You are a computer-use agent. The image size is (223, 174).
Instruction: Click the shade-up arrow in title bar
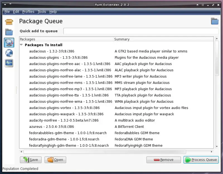(x=197, y=5)
